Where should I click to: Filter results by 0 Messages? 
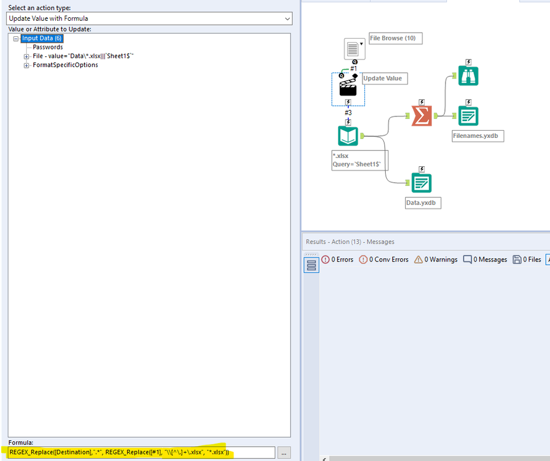[485, 260]
